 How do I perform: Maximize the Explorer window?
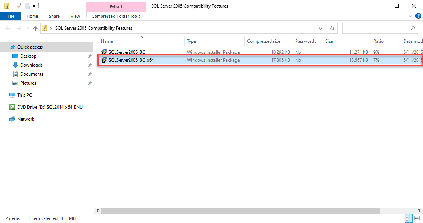(x=397, y=6)
